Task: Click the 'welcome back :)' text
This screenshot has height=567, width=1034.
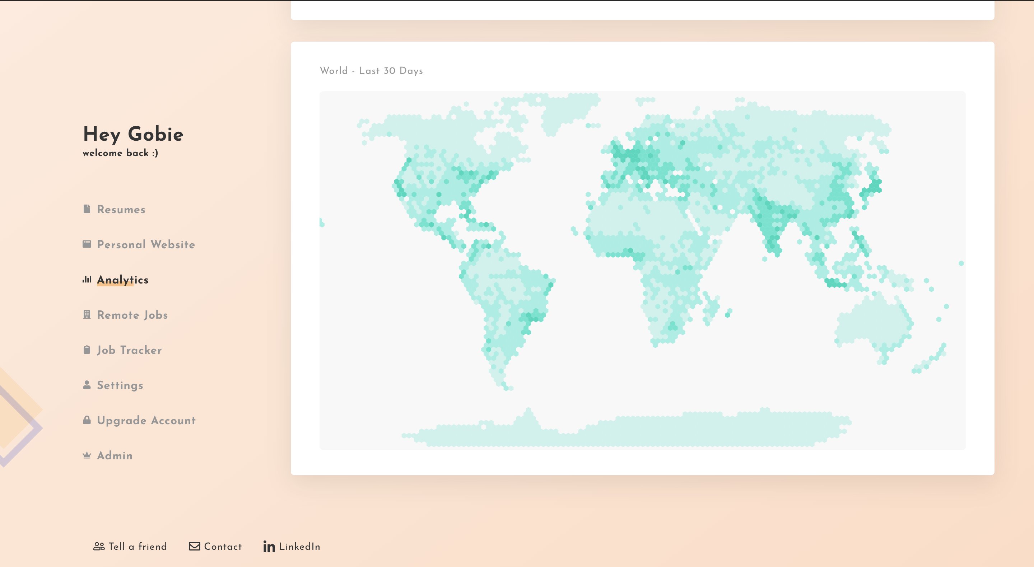Action: (x=120, y=153)
